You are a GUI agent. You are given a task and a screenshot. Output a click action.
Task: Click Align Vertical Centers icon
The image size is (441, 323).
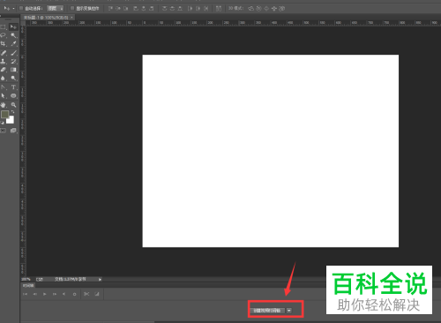[x=118, y=9]
